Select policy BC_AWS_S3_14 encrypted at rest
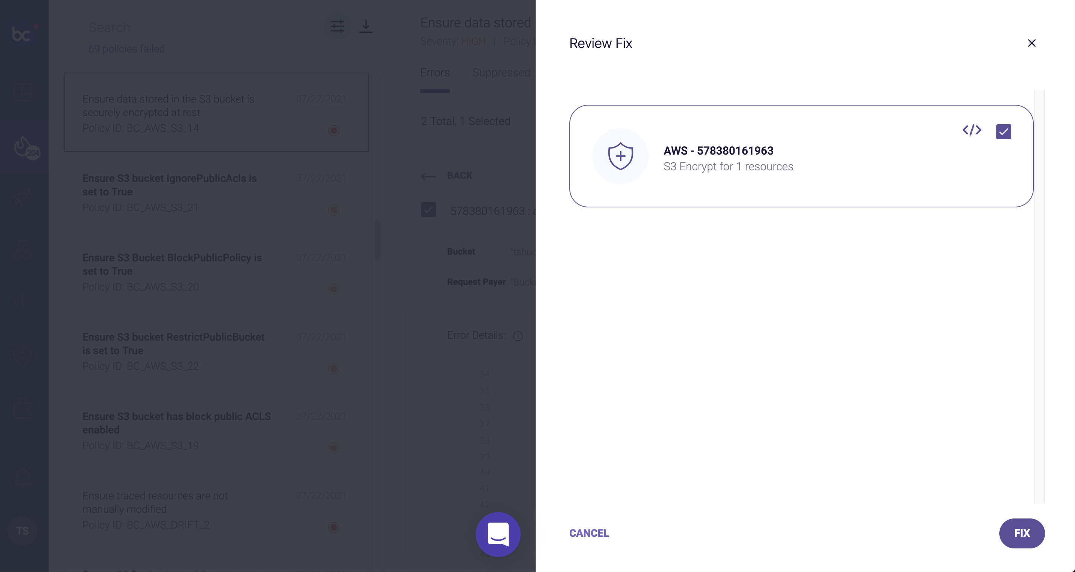1075x572 pixels. pyautogui.click(x=216, y=112)
